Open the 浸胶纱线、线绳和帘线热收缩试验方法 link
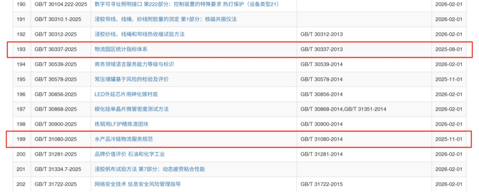 (x=139, y=34)
